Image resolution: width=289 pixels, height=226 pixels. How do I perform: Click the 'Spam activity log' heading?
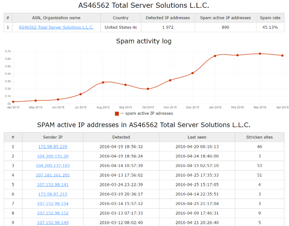(x=144, y=41)
